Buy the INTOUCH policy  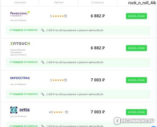(x=136, y=48)
